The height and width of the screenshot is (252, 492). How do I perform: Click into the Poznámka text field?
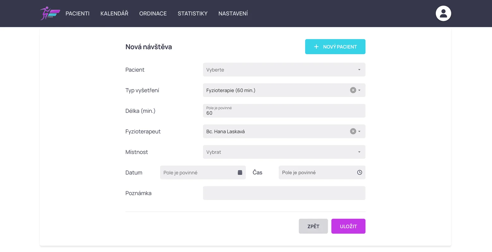(284, 193)
